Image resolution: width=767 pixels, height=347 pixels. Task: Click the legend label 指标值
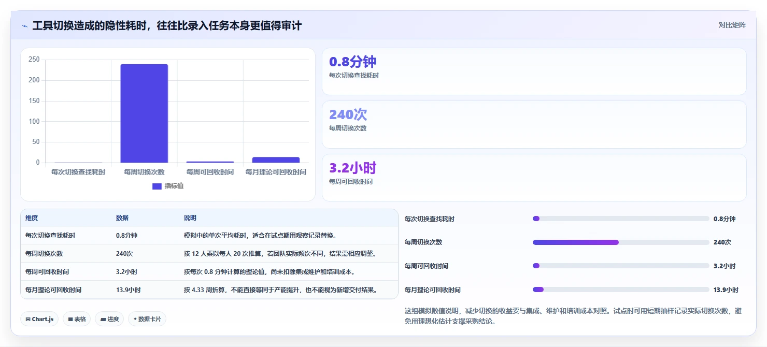click(x=174, y=186)
